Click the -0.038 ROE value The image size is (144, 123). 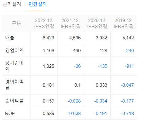click(74, 114)
